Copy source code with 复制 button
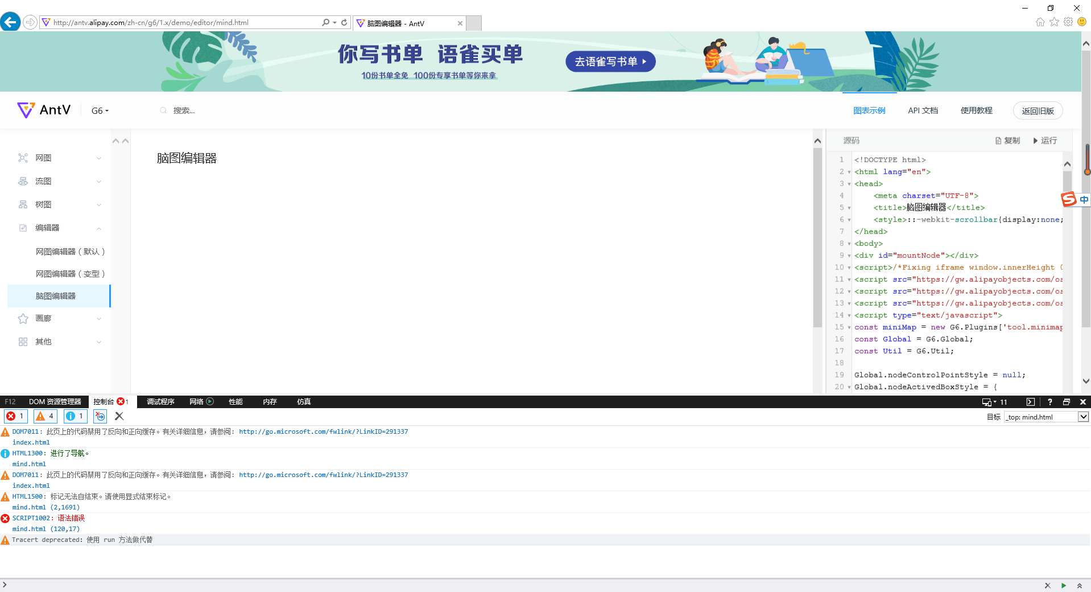 (x=1007, y=141)
